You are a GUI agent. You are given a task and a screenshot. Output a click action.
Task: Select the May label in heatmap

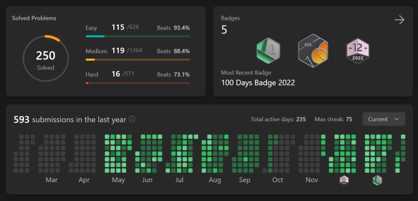(119, 180)
